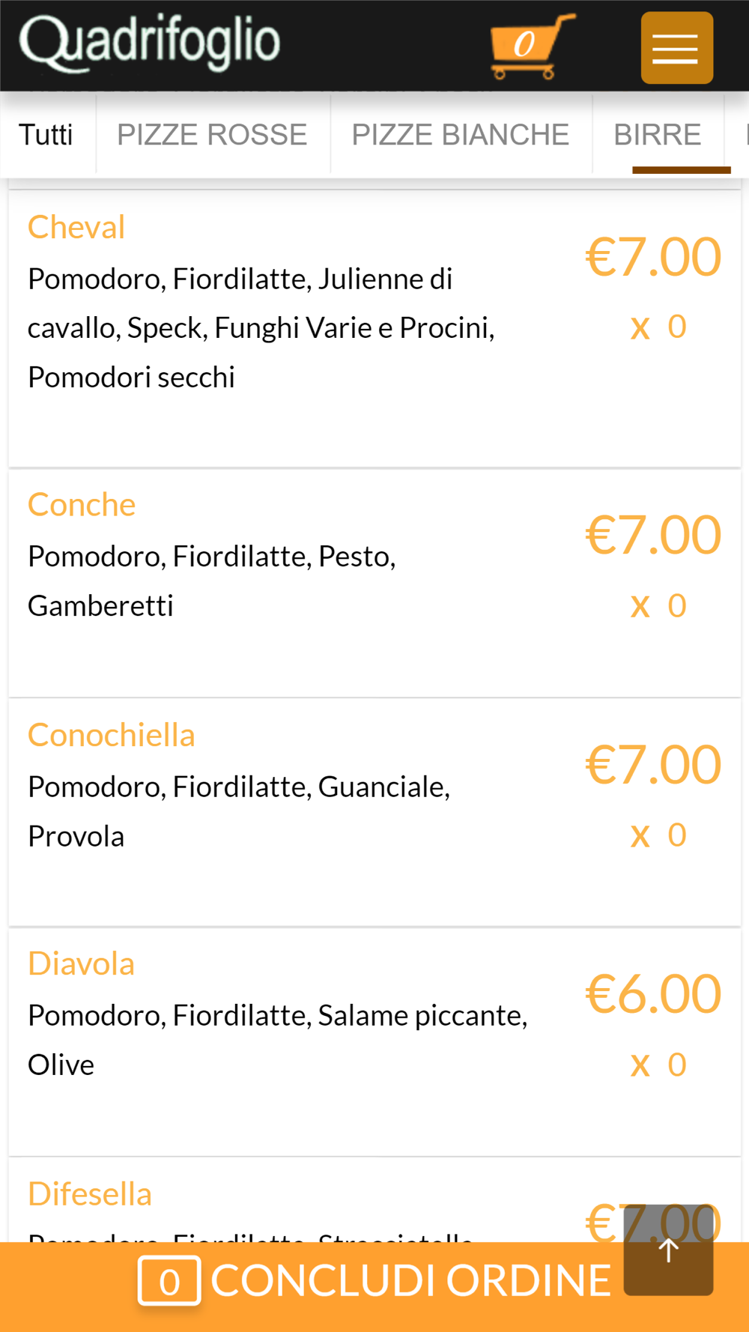Screen dimensions: 749x1332
Task: Click the scroll-to-top arrow button
Action: pos(668,1250)
